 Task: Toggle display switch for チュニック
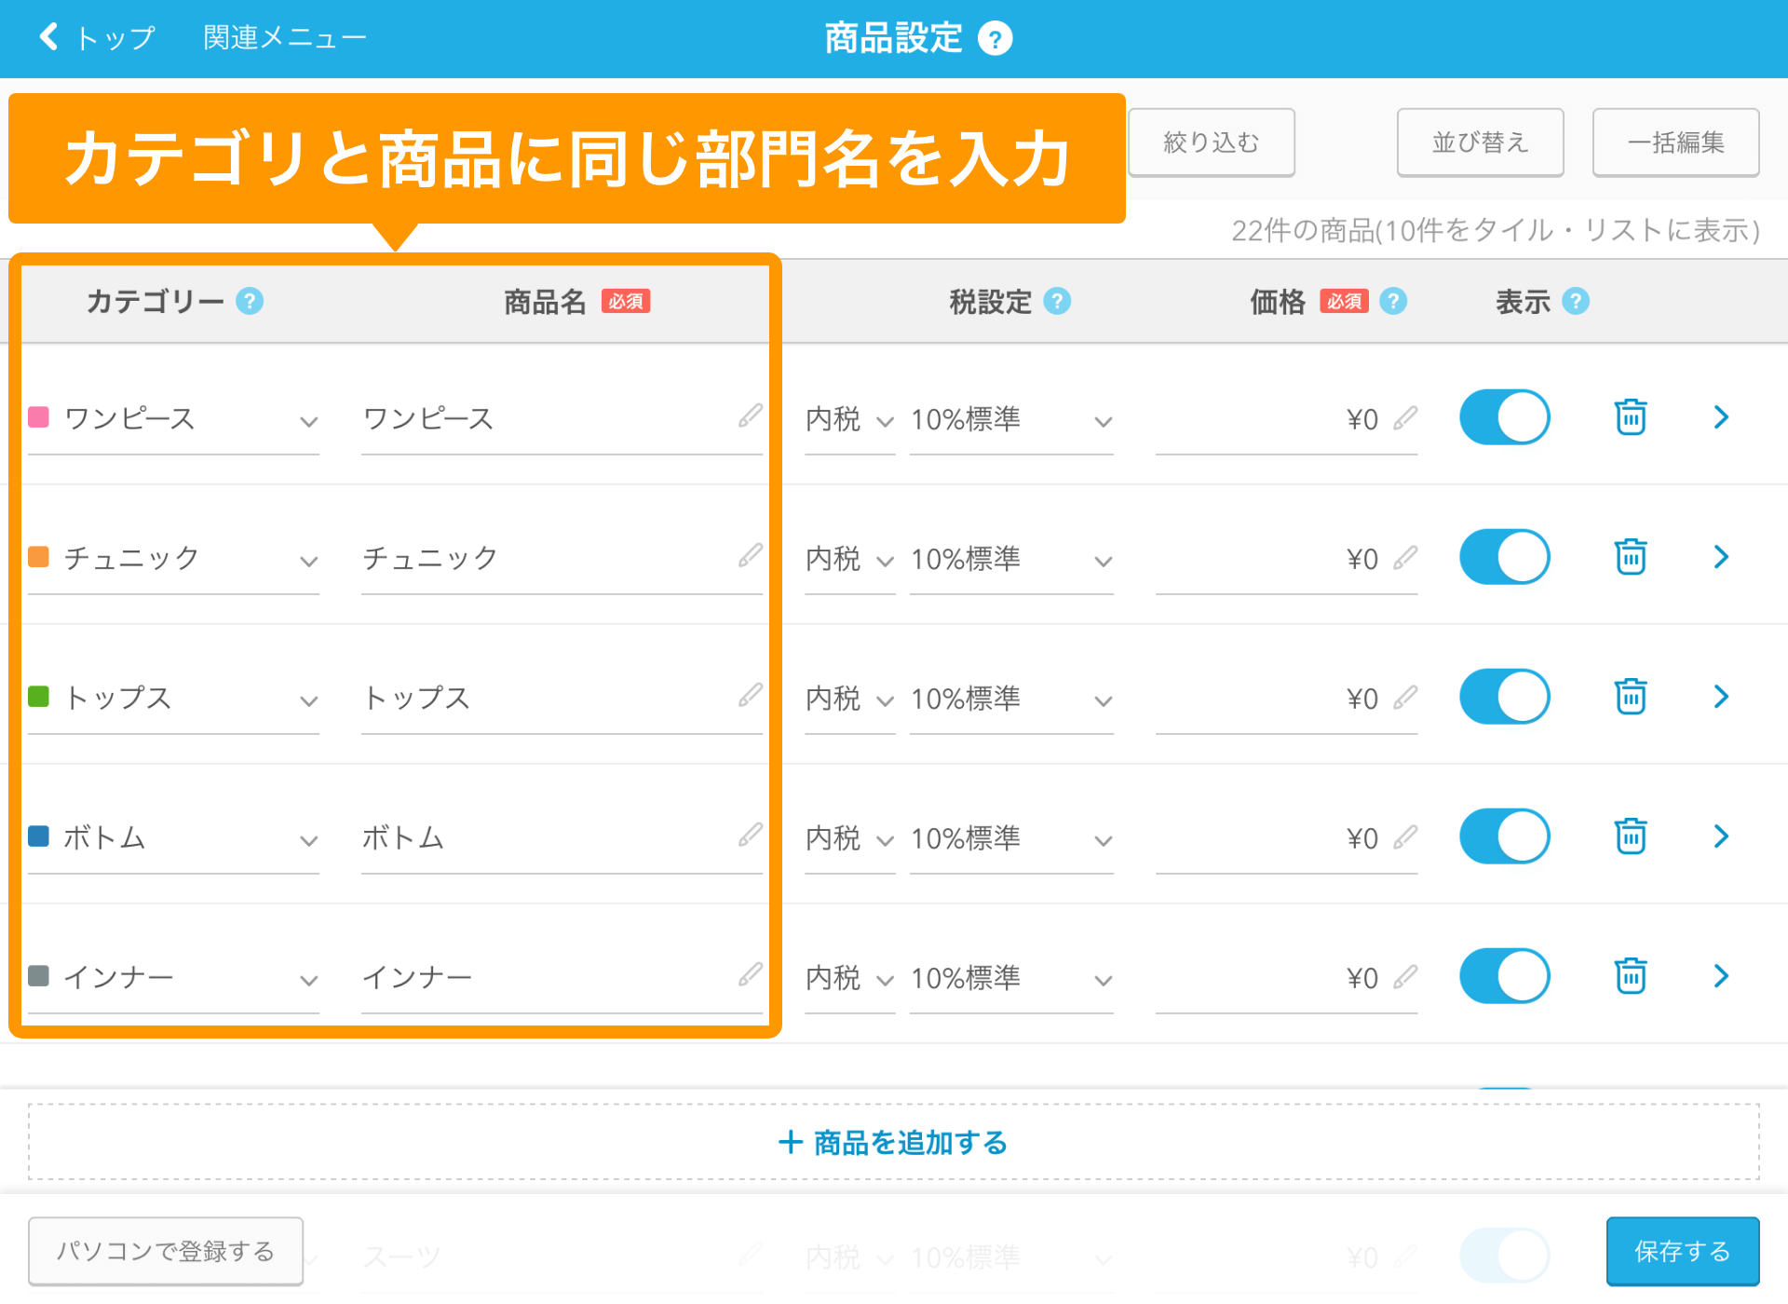pyautogui.click(x=1505, y=557)
